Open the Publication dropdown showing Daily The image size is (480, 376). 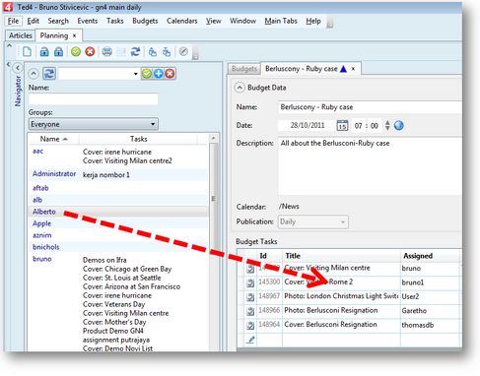click(x=313, y=221)
